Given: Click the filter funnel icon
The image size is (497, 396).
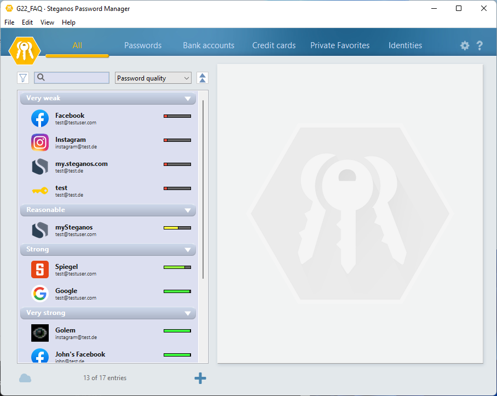Looking at the screenshot, I should (x=23, y=78).
